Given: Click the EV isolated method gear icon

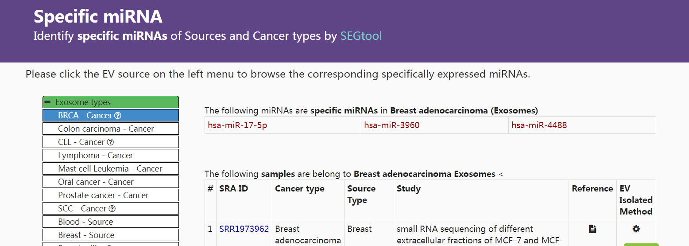Looking at the screenshot, I should 636,229.
